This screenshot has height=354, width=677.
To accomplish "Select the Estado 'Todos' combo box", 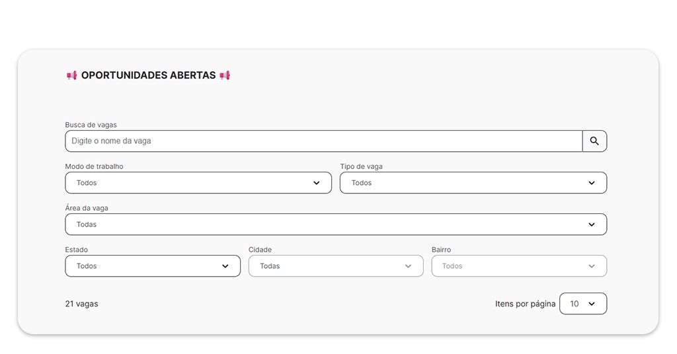I will 145,266.
